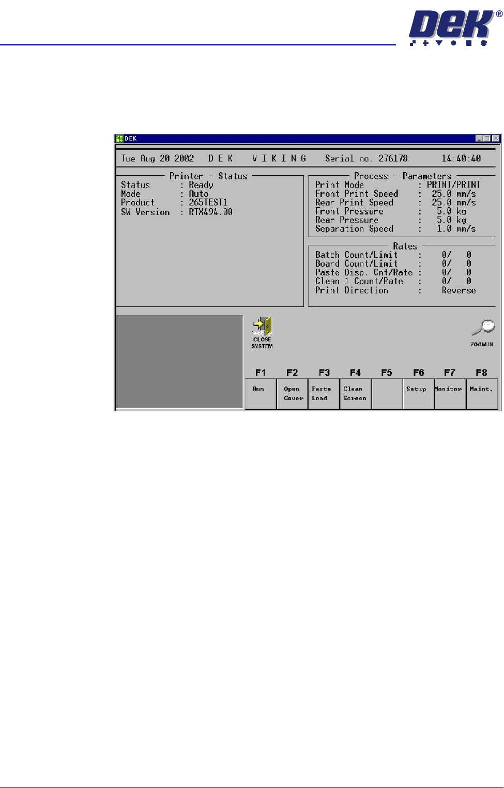This screenshot has height=788, width=504.
Task: Click the Product 265TEST1 value
Action: pyautogui.click(x=208, y=203)
